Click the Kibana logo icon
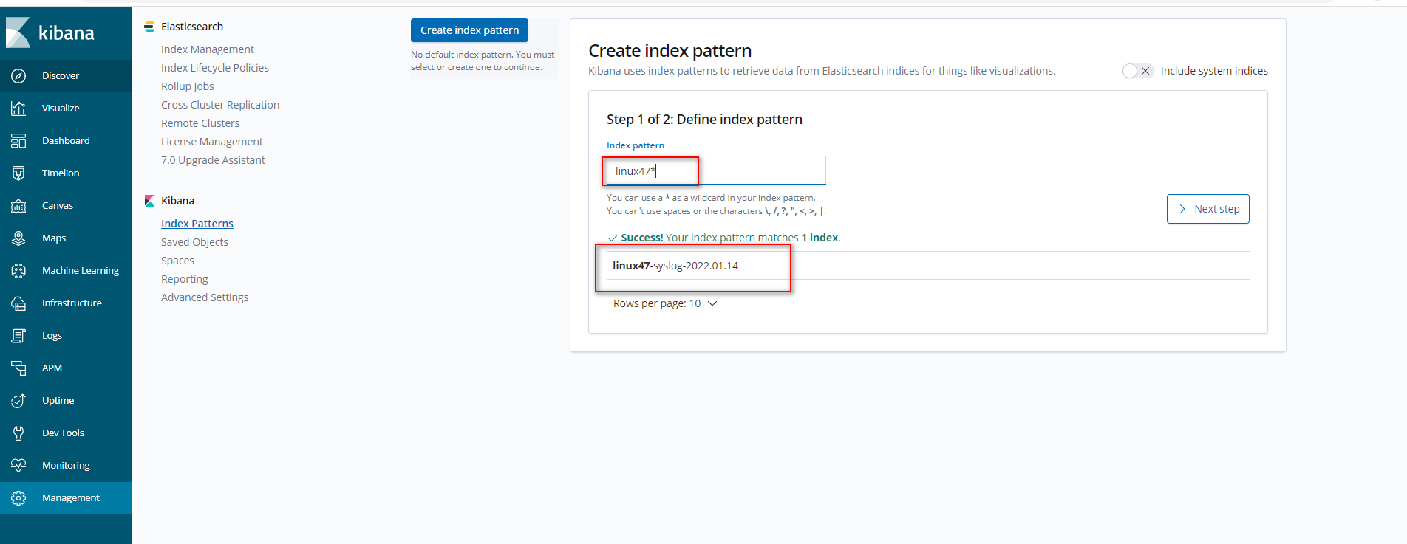This screenshot has height=544, width=1407. coord(18,32)
